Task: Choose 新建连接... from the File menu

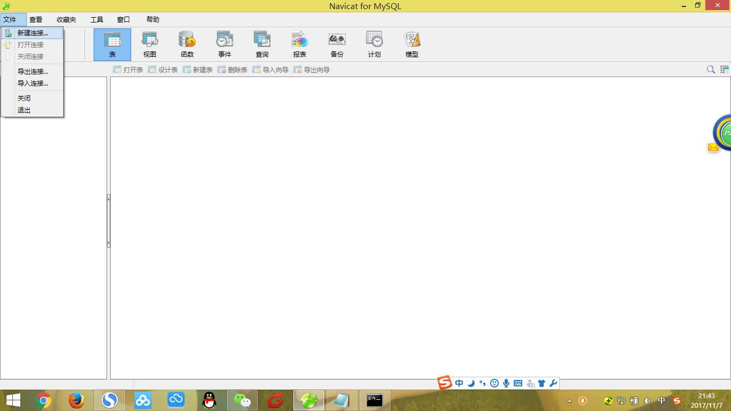Action: tap(32, 33)
